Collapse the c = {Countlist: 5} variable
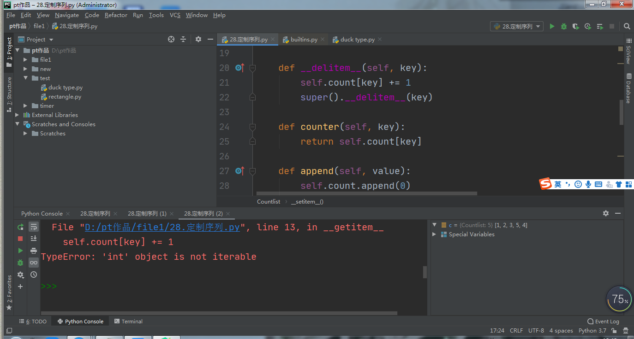 pos(434,225)
